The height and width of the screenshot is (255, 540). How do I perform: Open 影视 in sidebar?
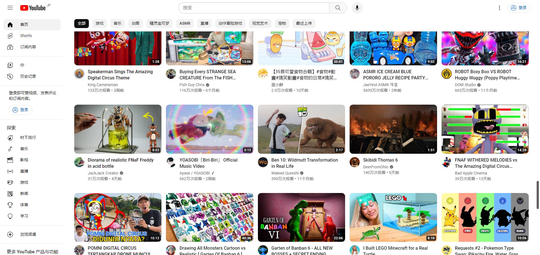tap(32, 160)
